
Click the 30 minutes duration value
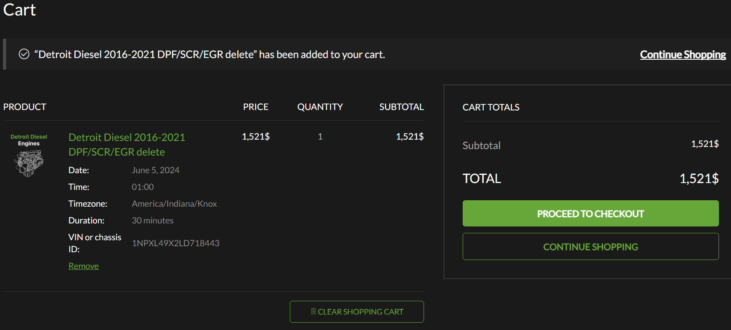153,220
